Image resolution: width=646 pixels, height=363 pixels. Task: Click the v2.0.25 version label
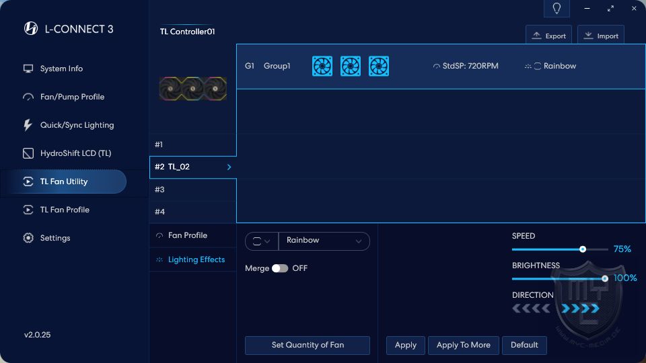click(38, 335)
